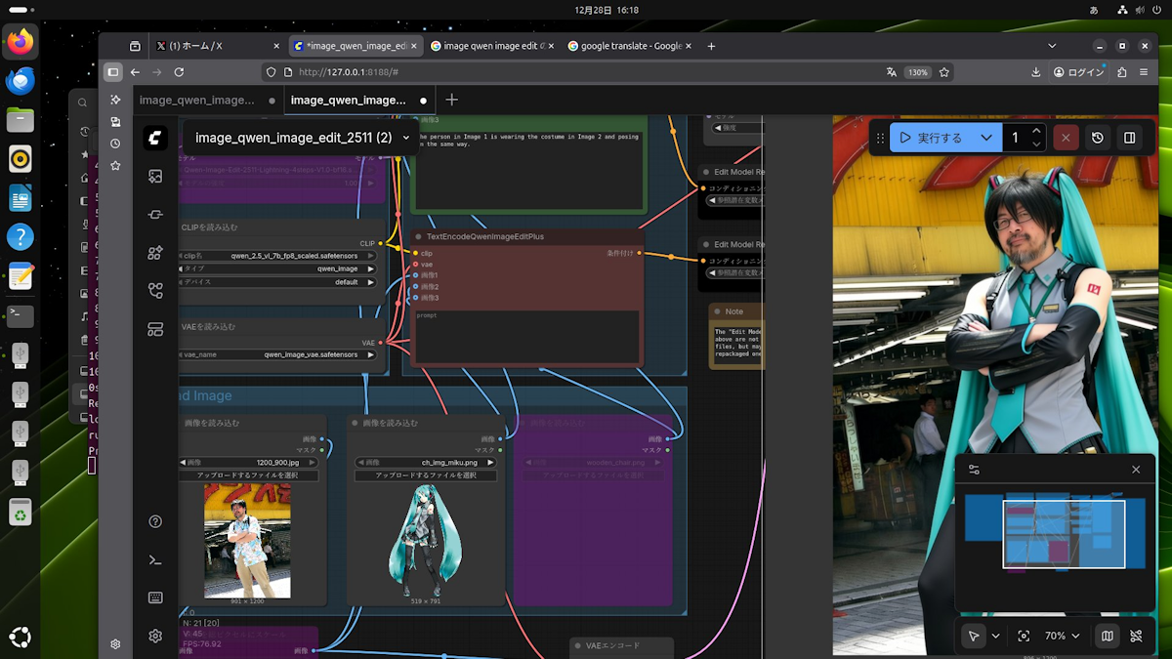Open the ComfyUI logo menu

pos(155,138)
